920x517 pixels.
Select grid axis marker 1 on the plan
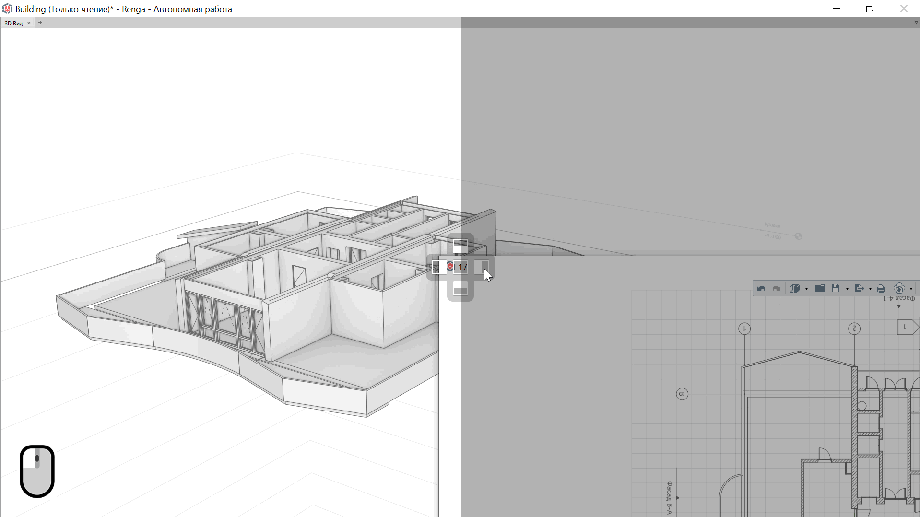[744, 329]
